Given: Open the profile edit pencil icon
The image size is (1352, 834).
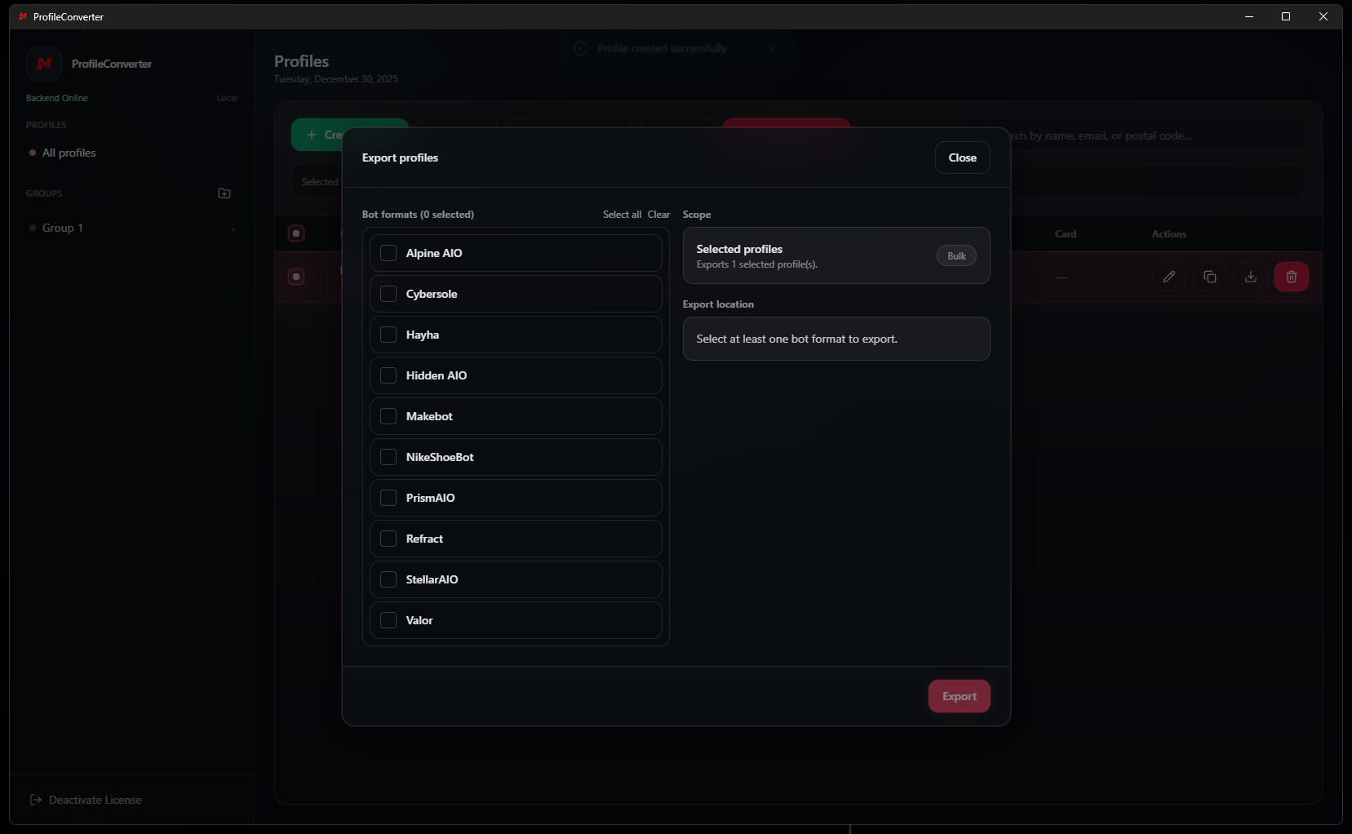Looking at the screenshot, I should (1169, 277).
